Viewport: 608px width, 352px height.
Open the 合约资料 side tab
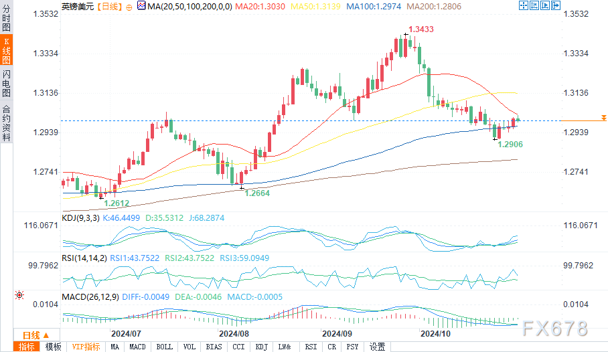tap(6, 122)
